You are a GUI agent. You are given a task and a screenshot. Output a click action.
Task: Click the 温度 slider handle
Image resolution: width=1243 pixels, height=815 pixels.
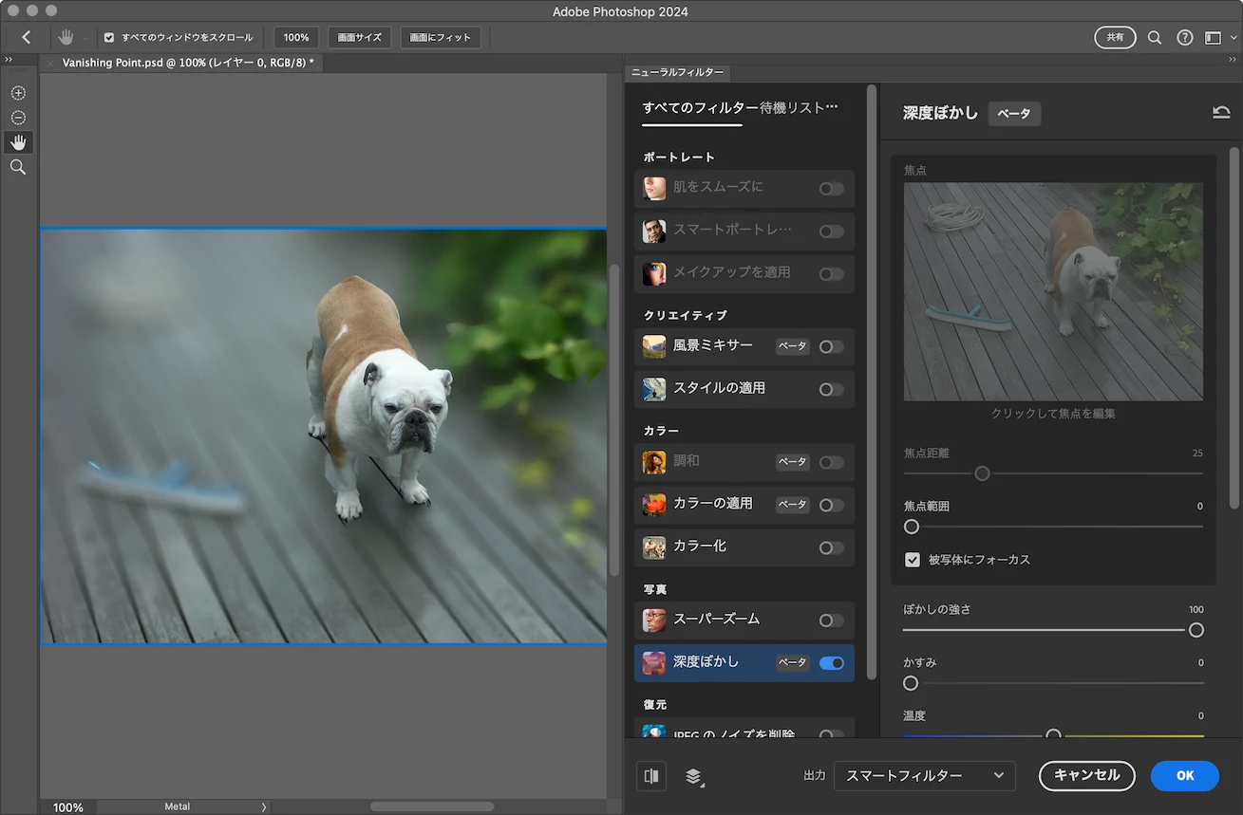click(1053, 734)
